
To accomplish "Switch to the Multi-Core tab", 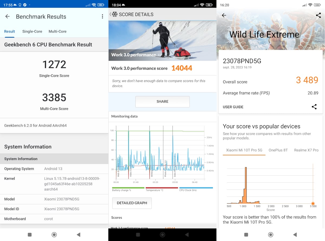I will pyautogui.click(x=57, y=31).
